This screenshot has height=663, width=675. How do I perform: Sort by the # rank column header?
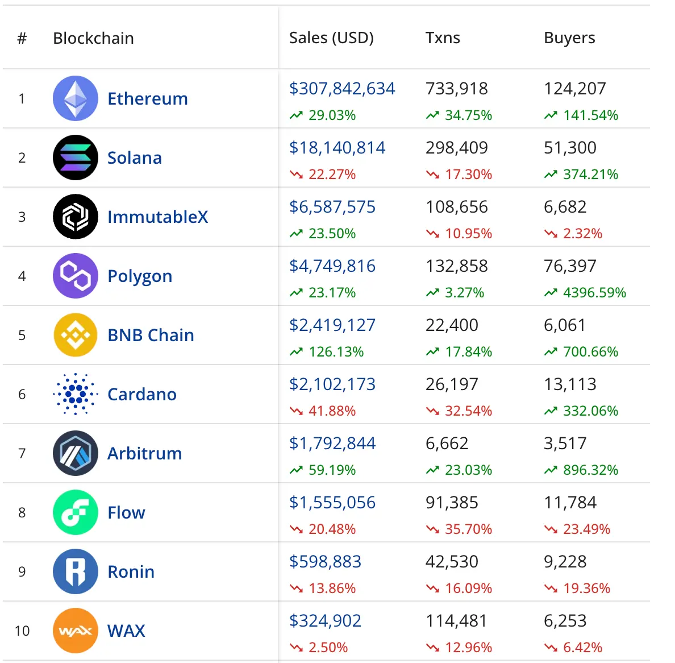click(22, 38)
